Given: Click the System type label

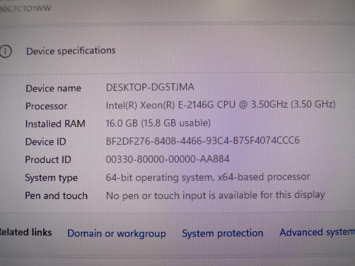Looking at the screenshot, I should point(51,178).
